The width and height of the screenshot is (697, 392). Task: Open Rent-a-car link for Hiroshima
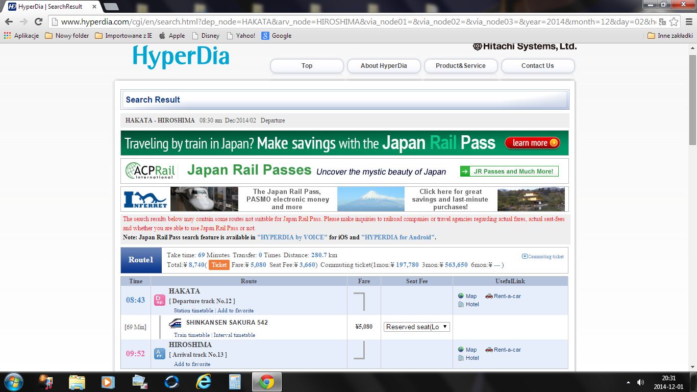click(503, 350)
